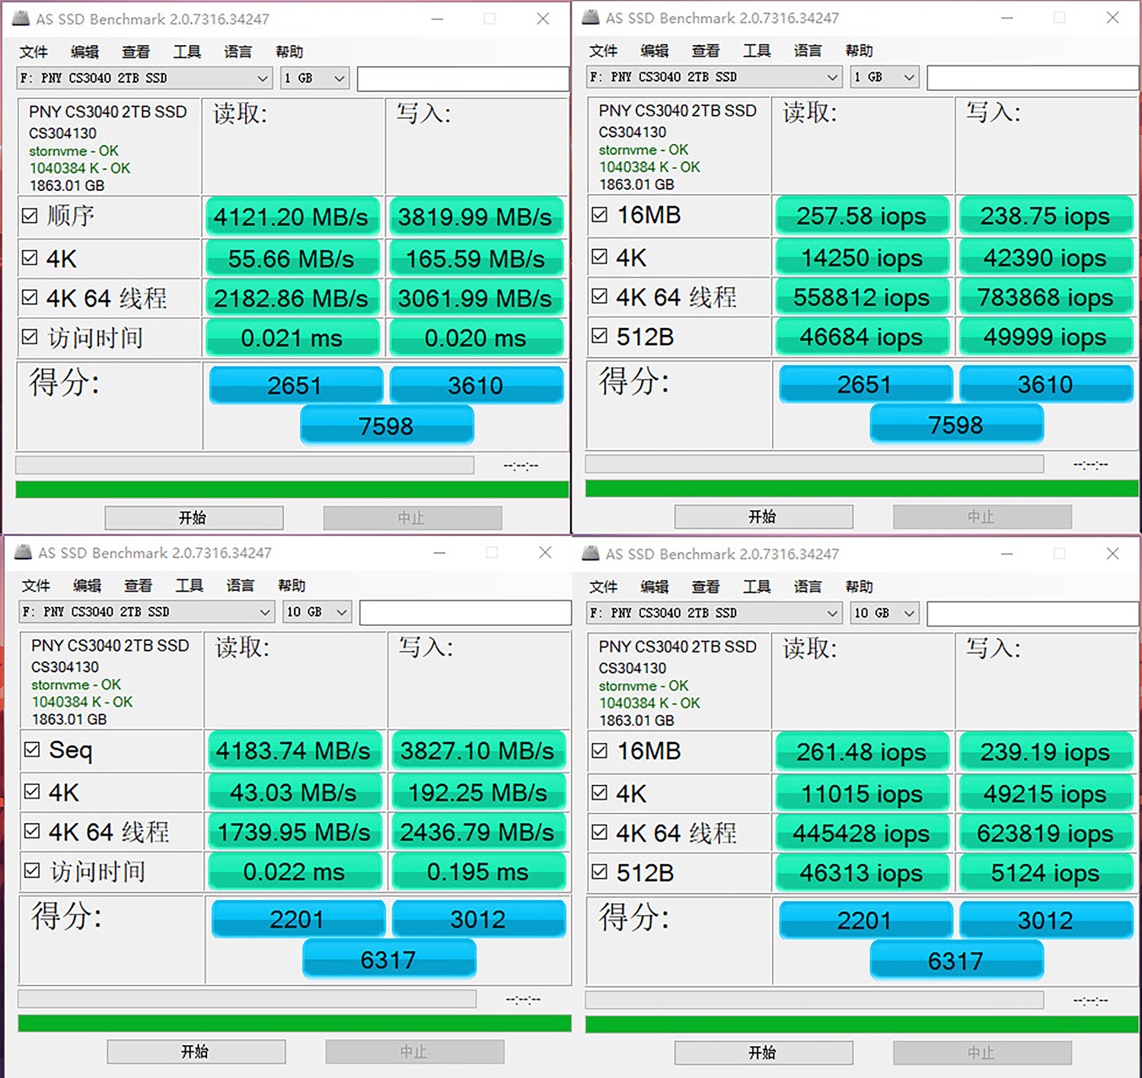The height and width of the screenshot is (1078, 1142).
Task: Click 开始 in the 10 GB iops window
Action: tap(763, 1052)
